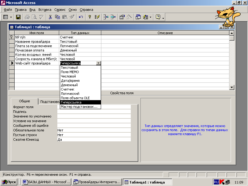Click the Paste clipboard icon
The width and height of the screenshot is (248, 186).
[x=65, y=17]
